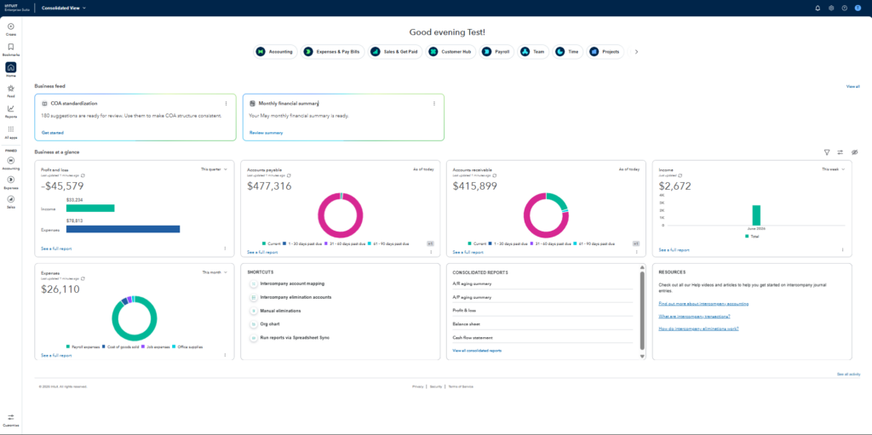Toggle hide widget values eye icon
The width and height of the screenshot is (872, 435).
point(855,152)
